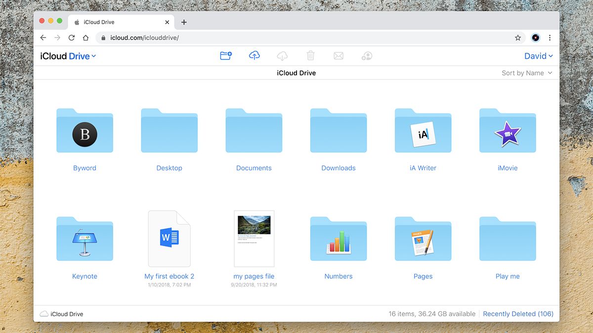Create a new folder using the toolbar icon
Viewport: 593px width, 333px height.
click(226, 55)
